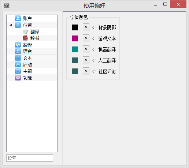This screenshot has width=189, height=168.
Task: Open the 启动 launch icon
Action: [18, 64]
